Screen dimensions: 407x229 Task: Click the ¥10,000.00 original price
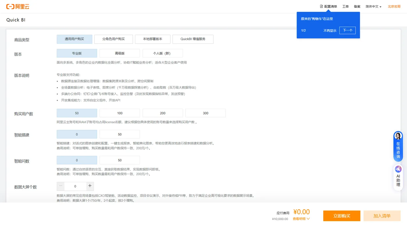pos(280,219)
